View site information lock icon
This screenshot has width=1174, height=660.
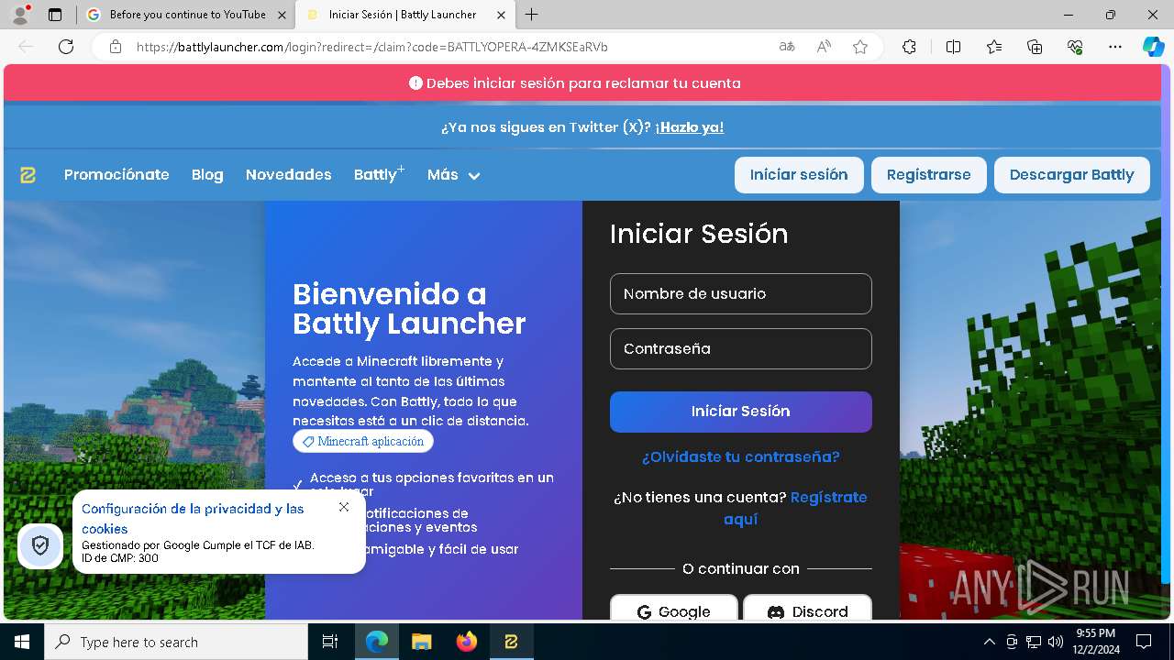click(116, 47)
